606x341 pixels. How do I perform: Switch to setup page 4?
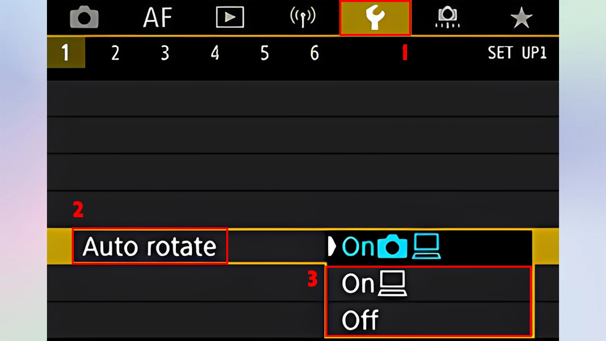[215, 53]
